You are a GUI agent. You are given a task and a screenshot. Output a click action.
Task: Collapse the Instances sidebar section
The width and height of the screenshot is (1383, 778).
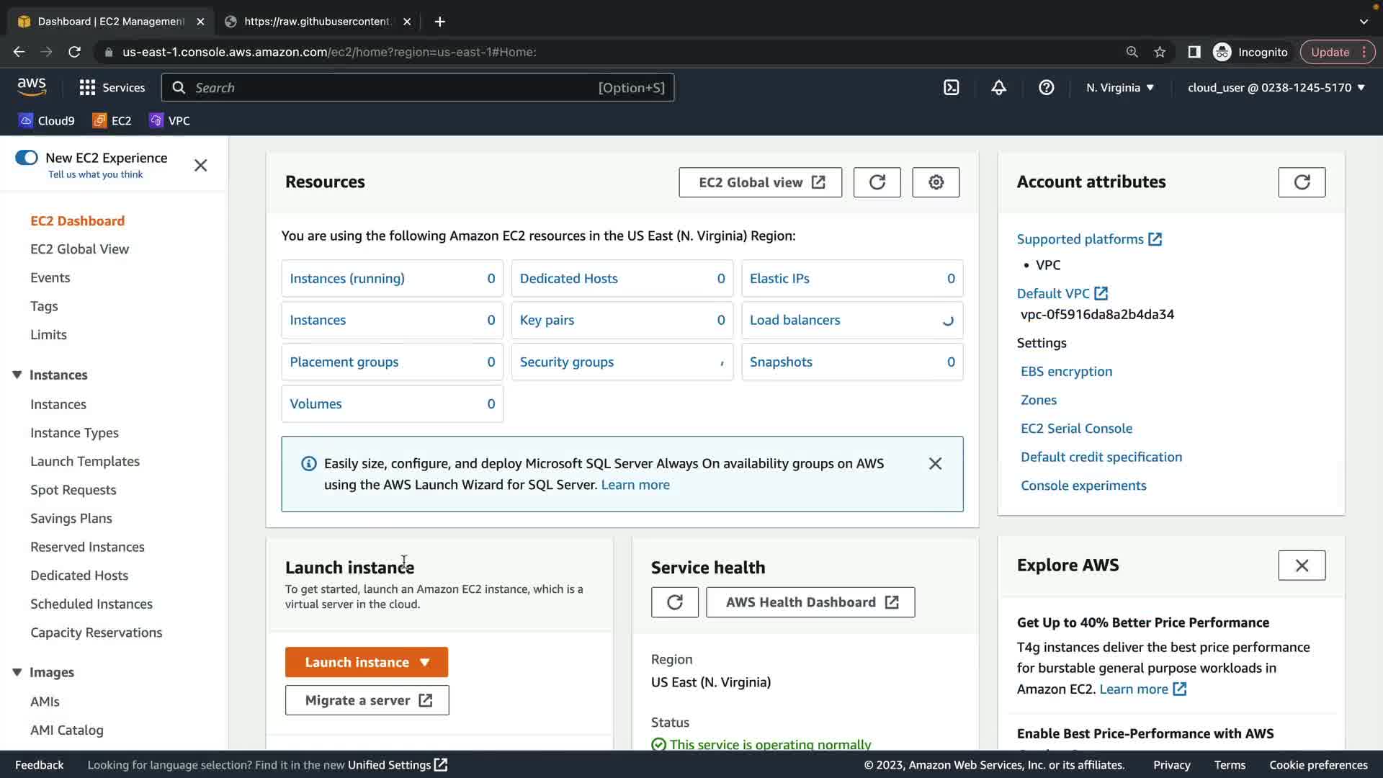point(17,375)
